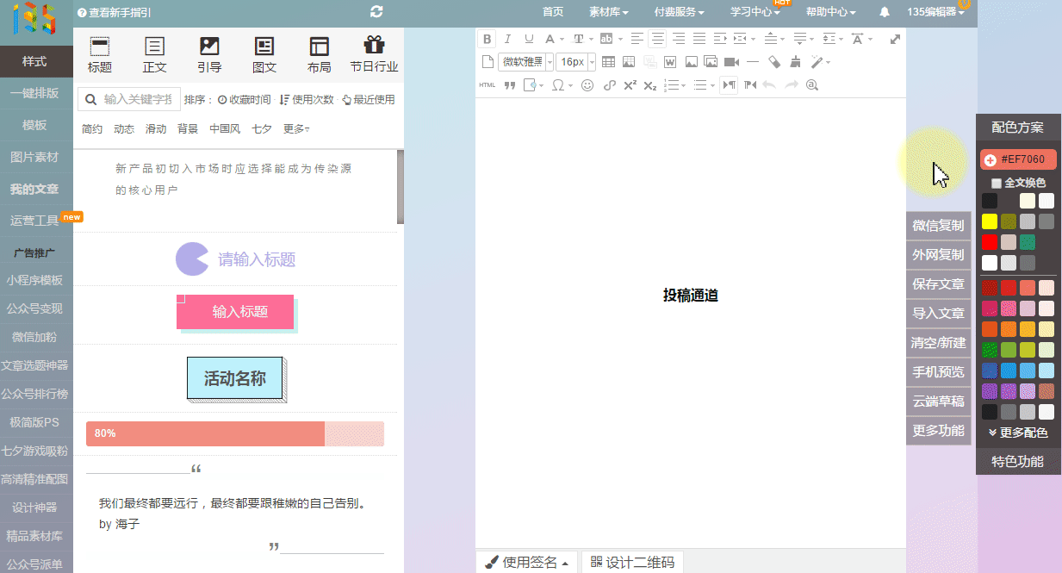
Task: Insert an emoticon using the smiley icon
Action: 587,85
